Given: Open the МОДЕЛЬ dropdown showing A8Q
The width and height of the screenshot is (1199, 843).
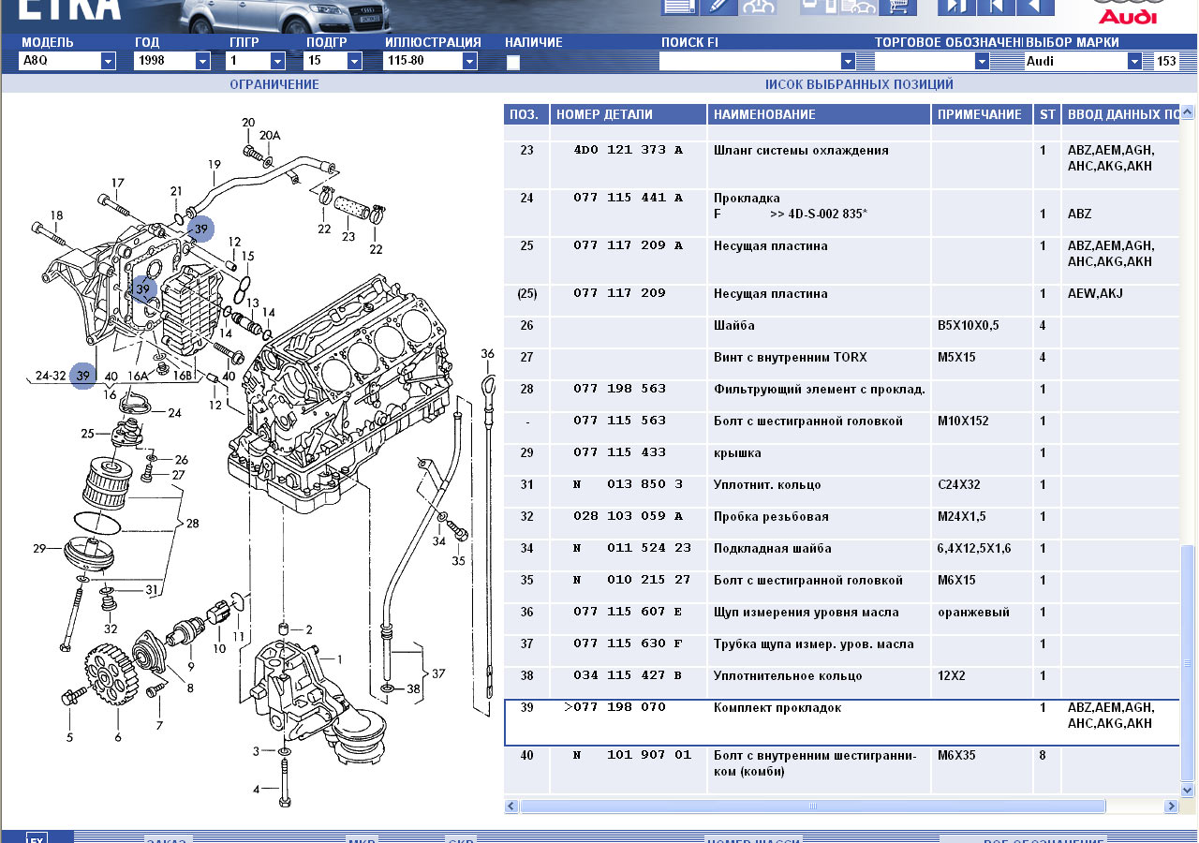Looking at the screenshot, I should pyautogui.click(x=109, y=61).
